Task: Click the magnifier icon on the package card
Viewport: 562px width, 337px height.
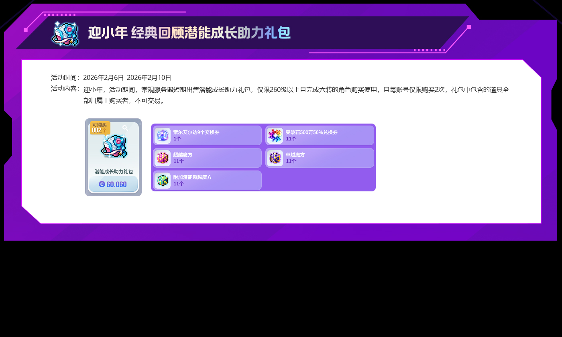Action: [125, 128]
